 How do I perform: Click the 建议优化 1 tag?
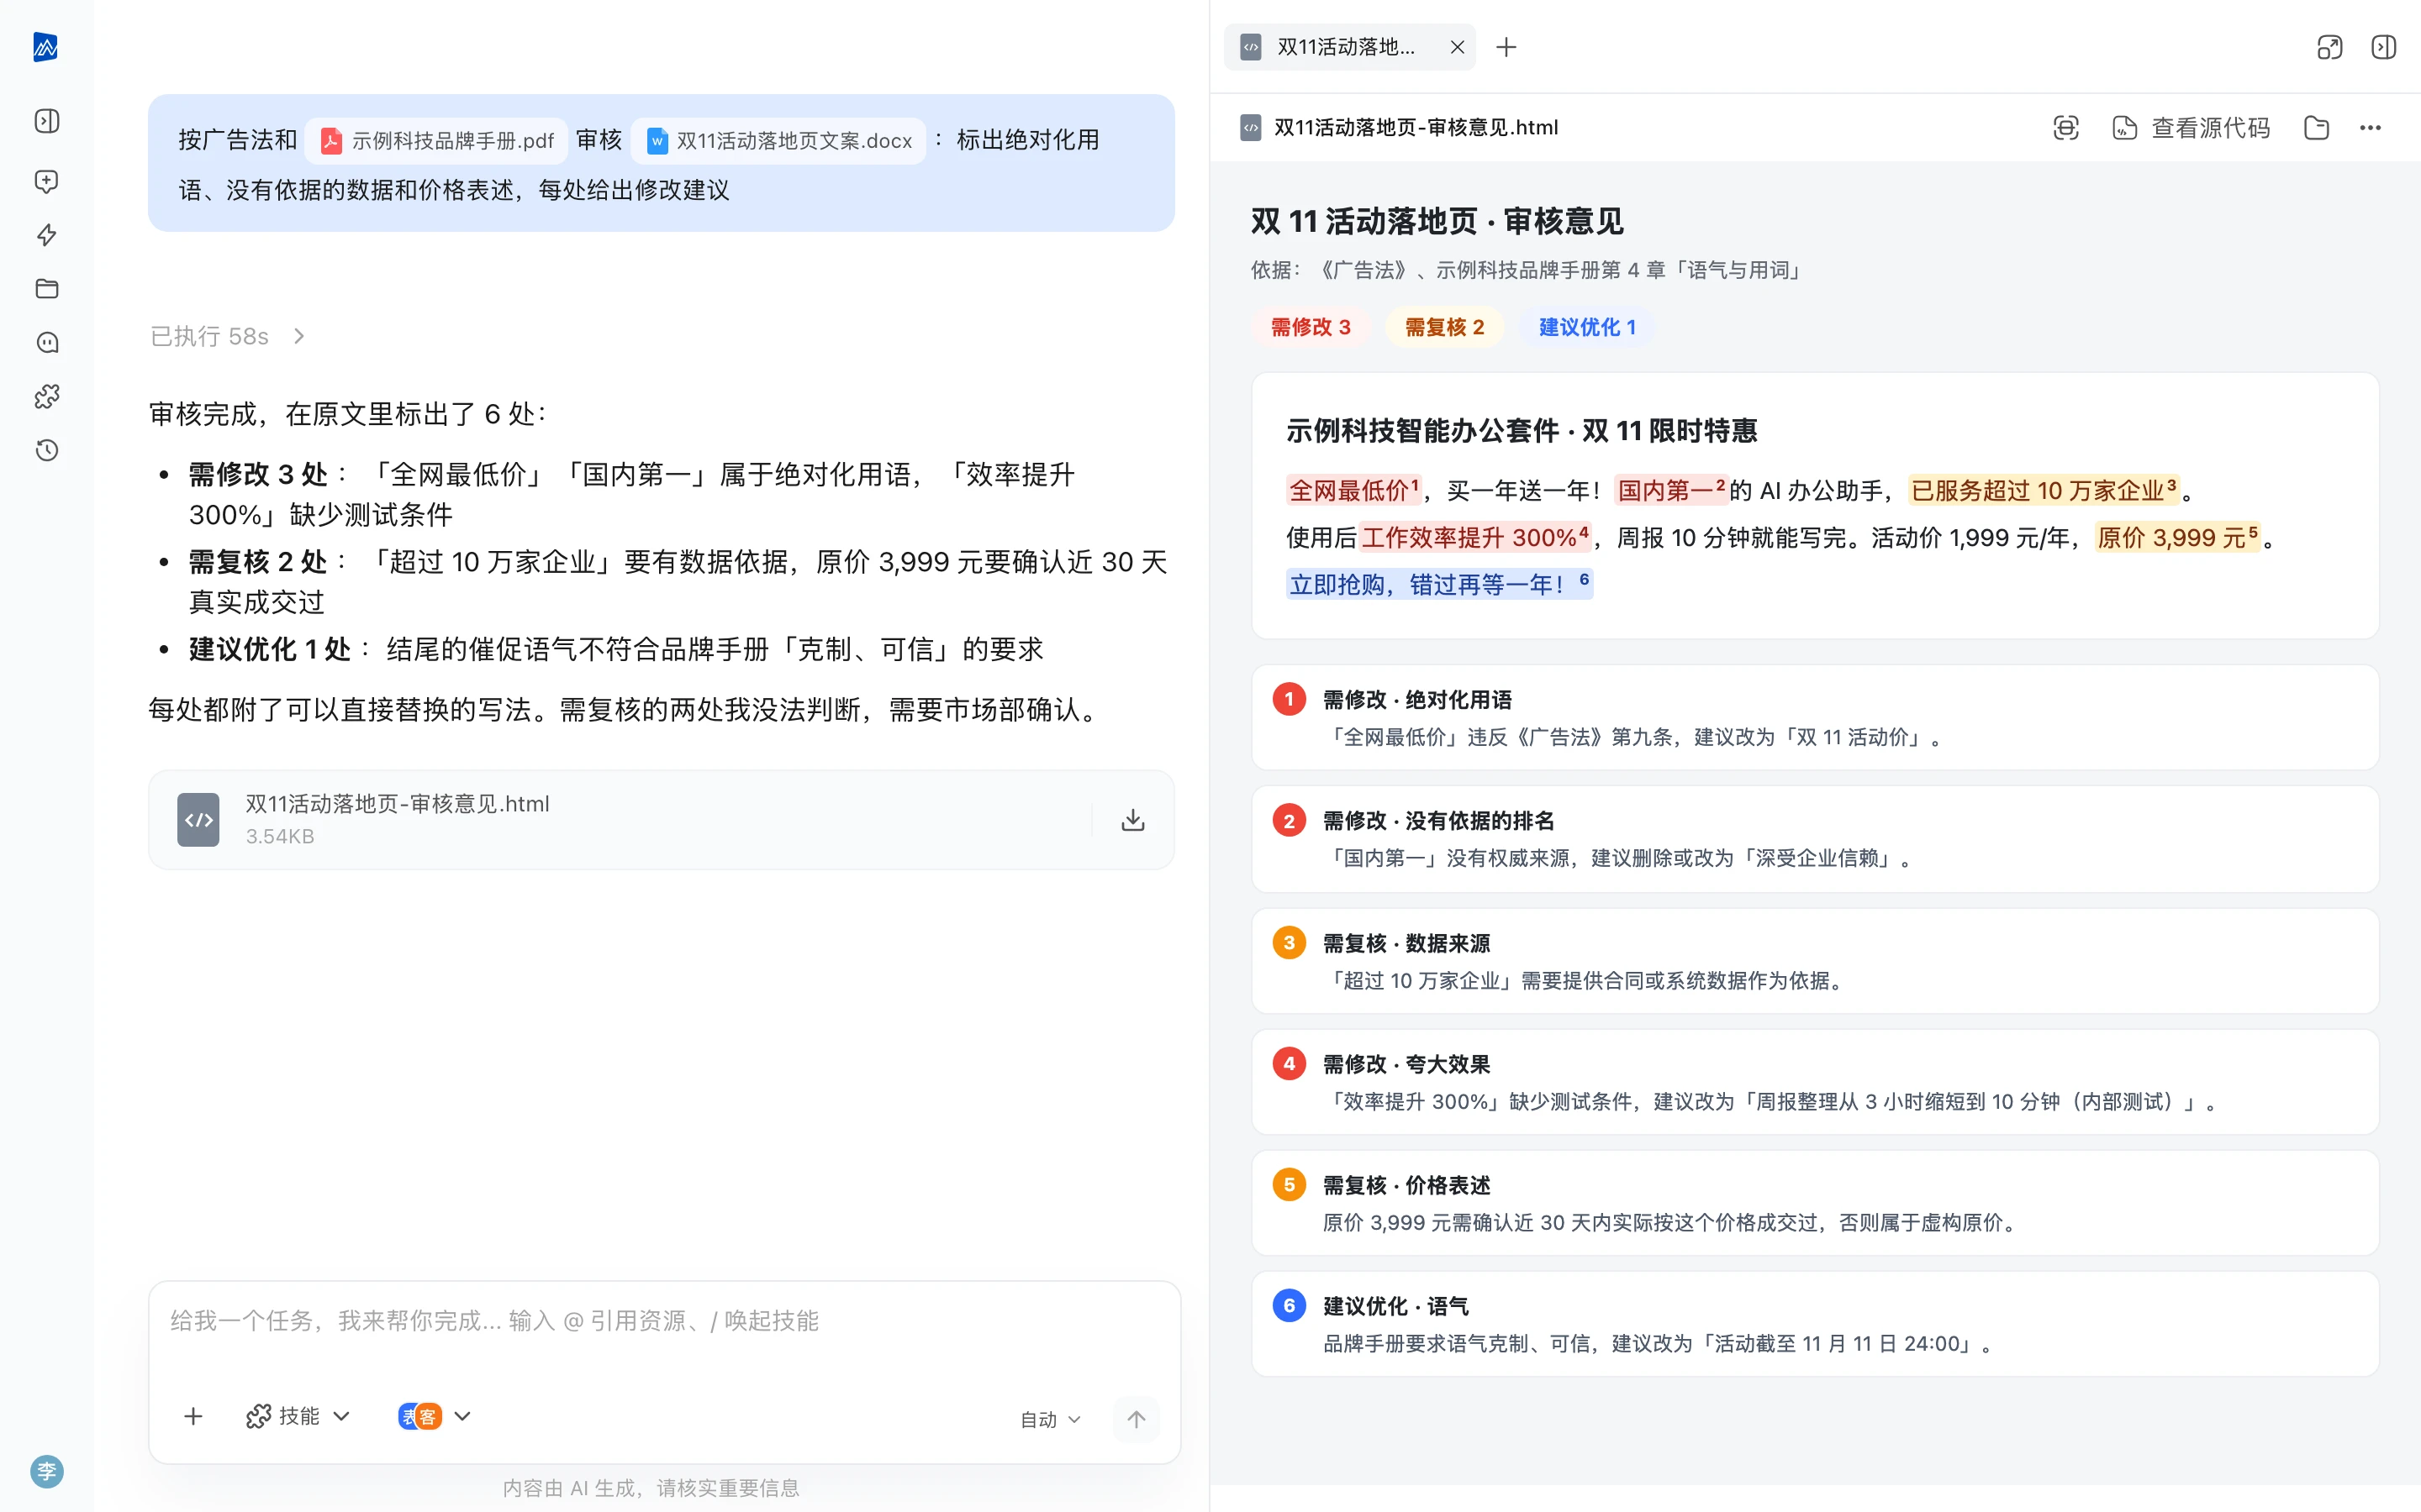click(1588, 327)
